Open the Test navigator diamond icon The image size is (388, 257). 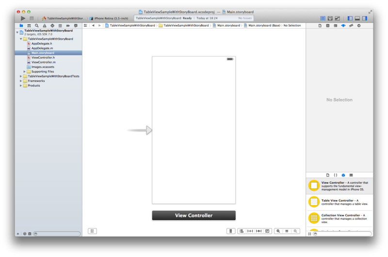coord(52,26)
